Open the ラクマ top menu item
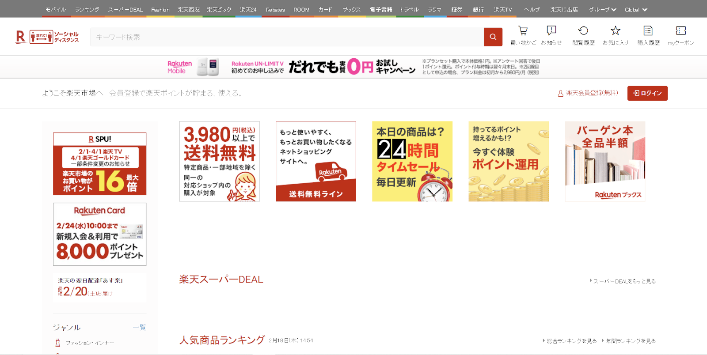 pyautogui.click(x=435, y=9)
